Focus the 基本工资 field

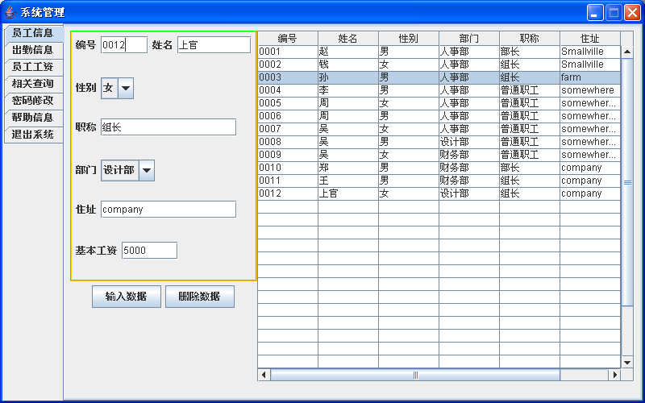[149, 251]
